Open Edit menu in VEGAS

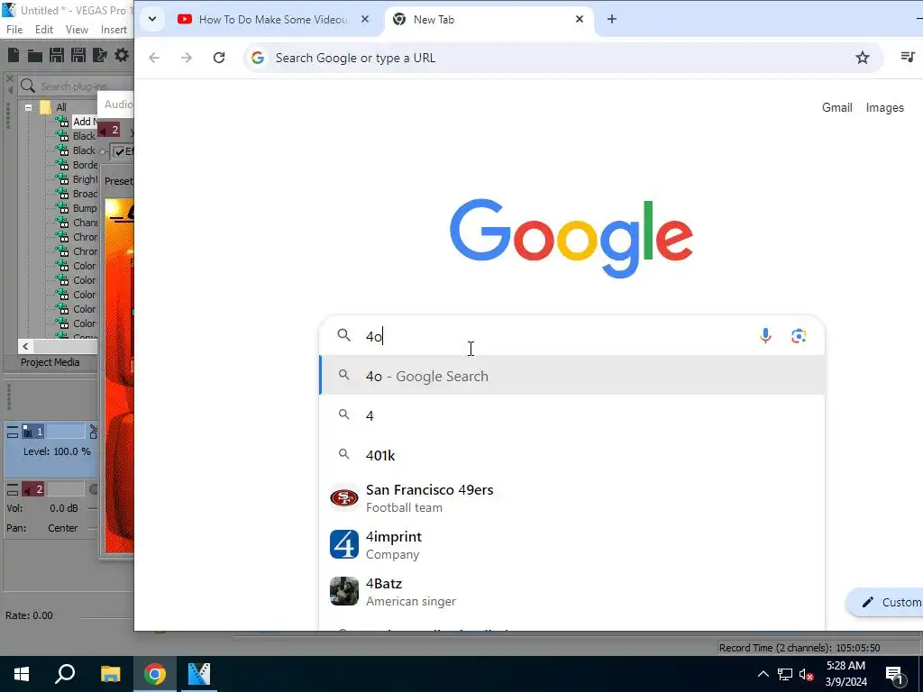tap(44, 30)
